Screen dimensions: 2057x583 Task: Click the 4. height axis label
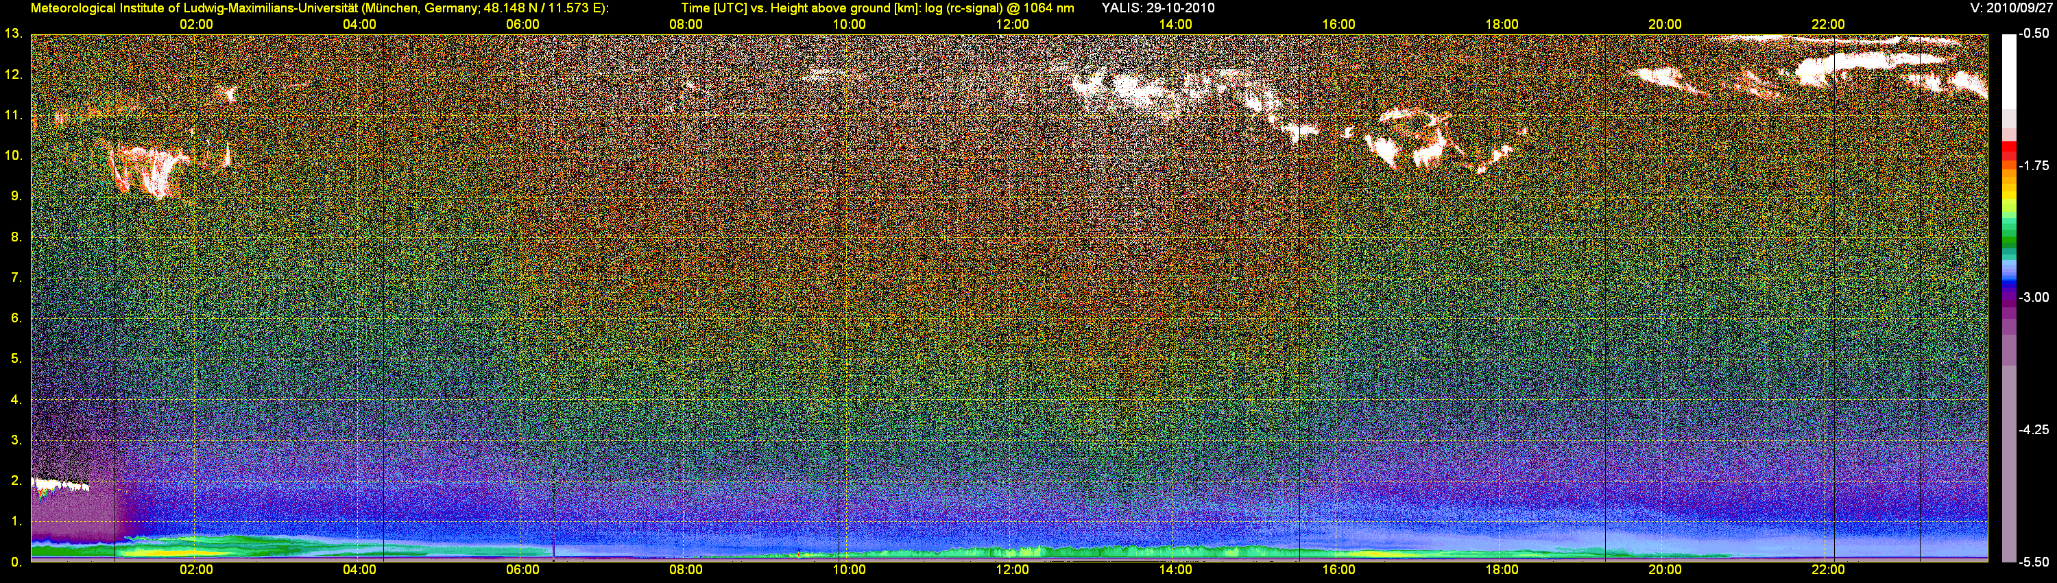tap(16, 399)
